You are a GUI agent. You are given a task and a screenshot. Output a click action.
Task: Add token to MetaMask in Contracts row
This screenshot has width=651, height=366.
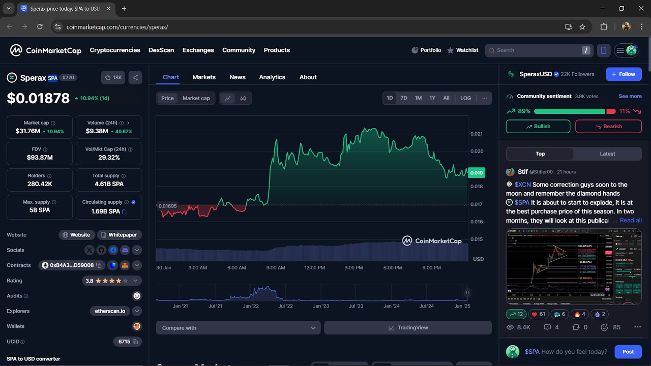coord(125,265)
